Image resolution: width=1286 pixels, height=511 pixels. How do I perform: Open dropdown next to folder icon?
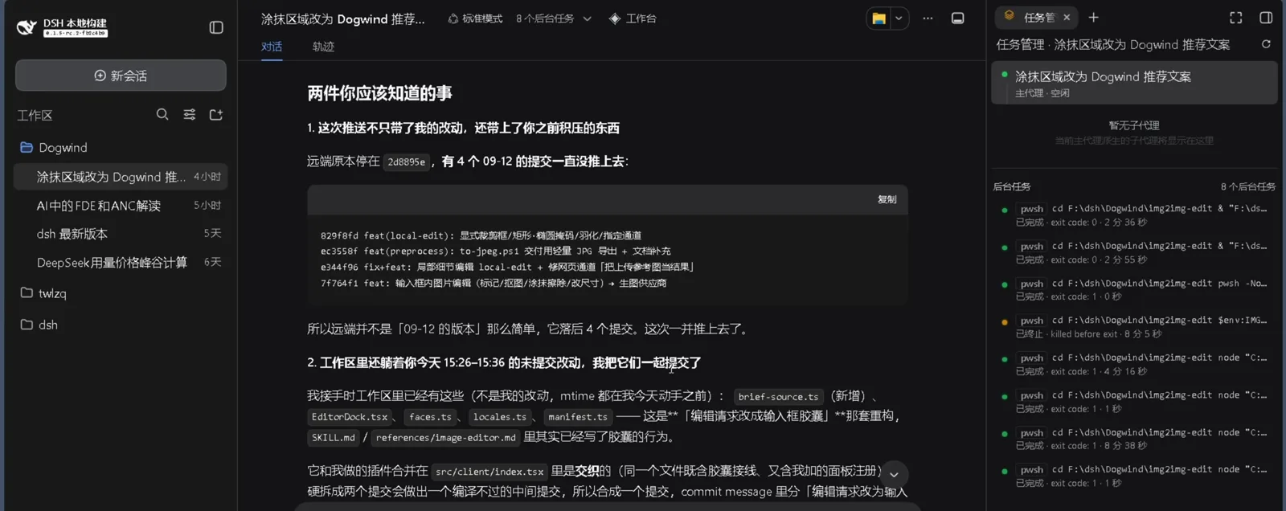pyautogui.click(x=899, y=18)
